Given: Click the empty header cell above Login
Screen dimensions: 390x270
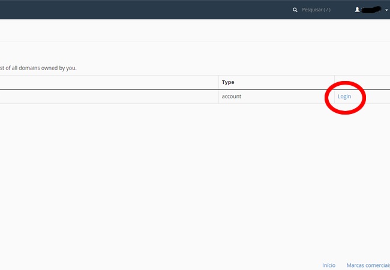Looking at the screenshot, I should tap(360, 82).
